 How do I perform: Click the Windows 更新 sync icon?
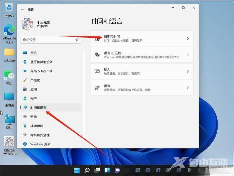coord(25,144)
